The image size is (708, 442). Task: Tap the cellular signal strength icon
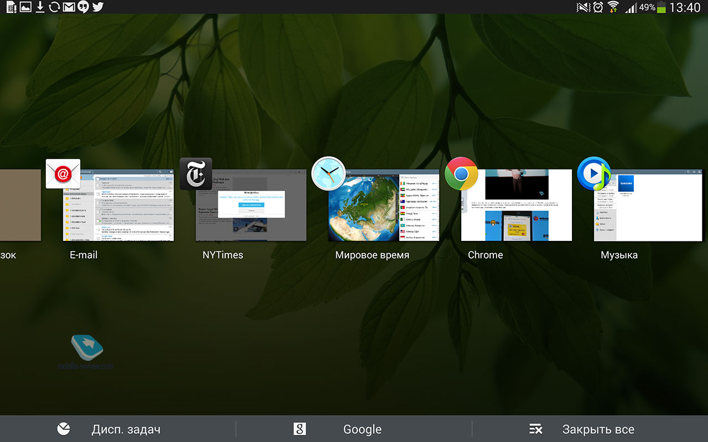click(x=630, y=8)
